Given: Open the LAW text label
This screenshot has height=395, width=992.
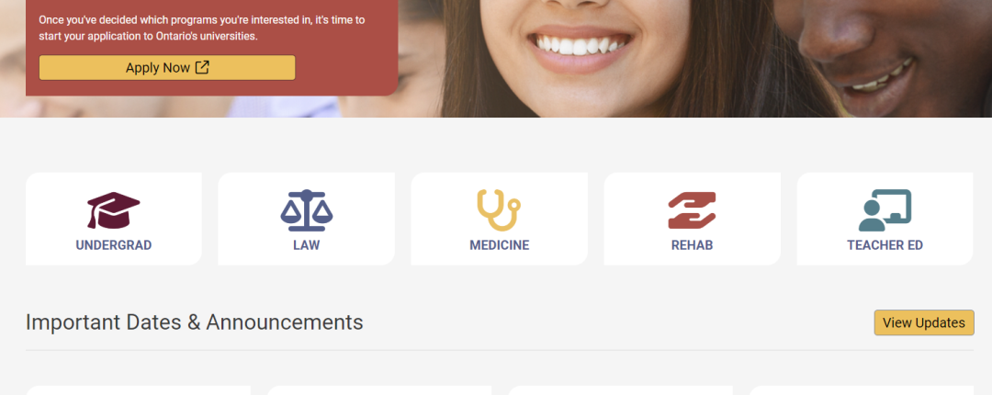Looking at the screenshot, I should coord(306,245).
